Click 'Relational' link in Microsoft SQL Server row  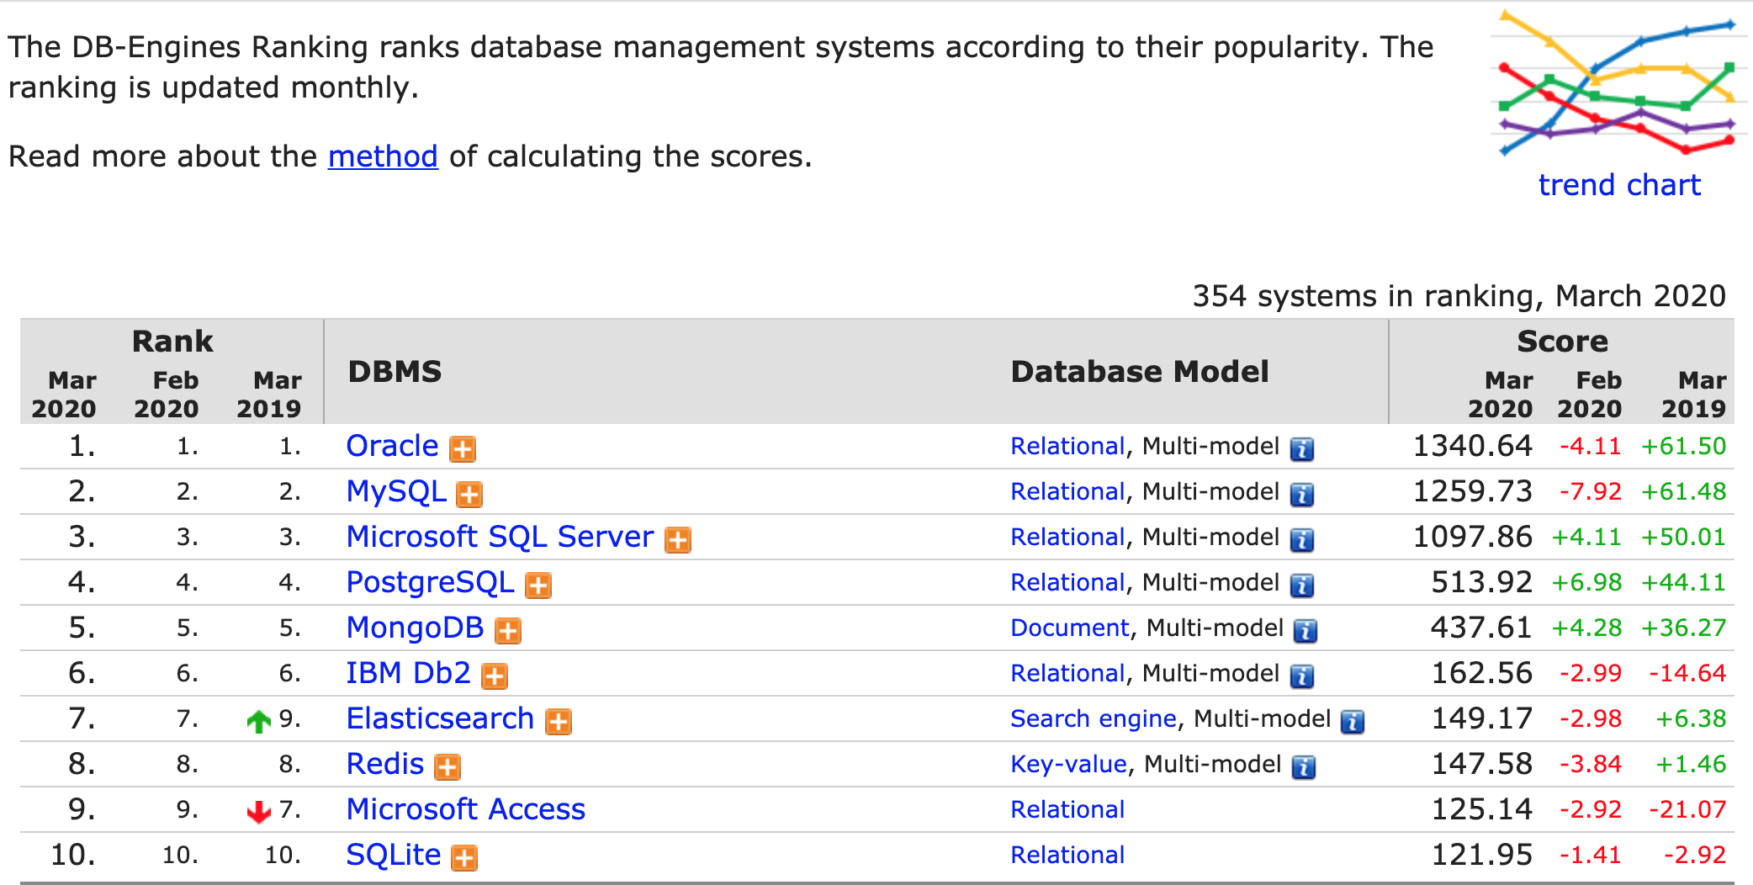coord(1067,537)
